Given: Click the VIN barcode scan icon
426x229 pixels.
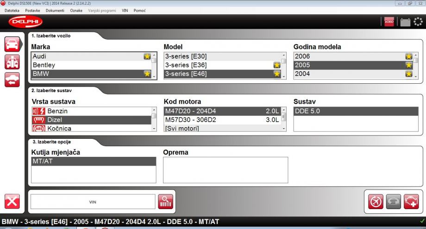Looking at the screenshot, I should click(x=165, y=202).
